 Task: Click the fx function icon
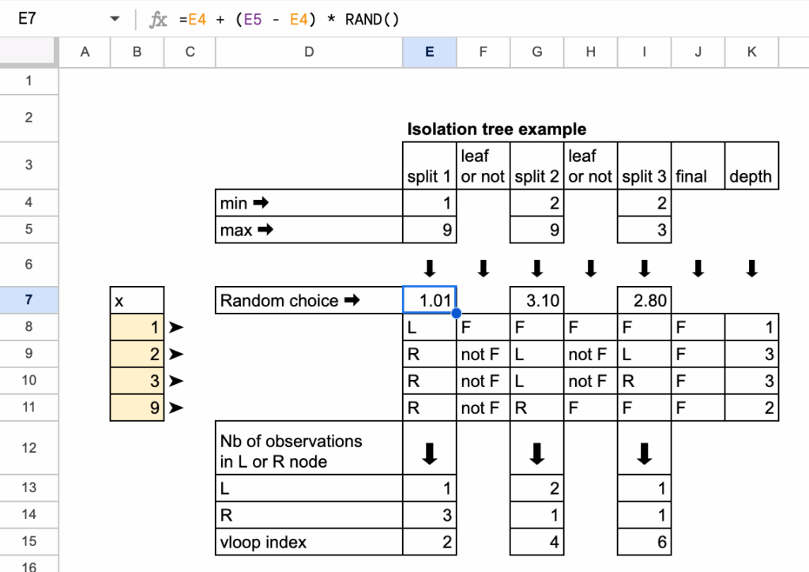tap(159, 19)
